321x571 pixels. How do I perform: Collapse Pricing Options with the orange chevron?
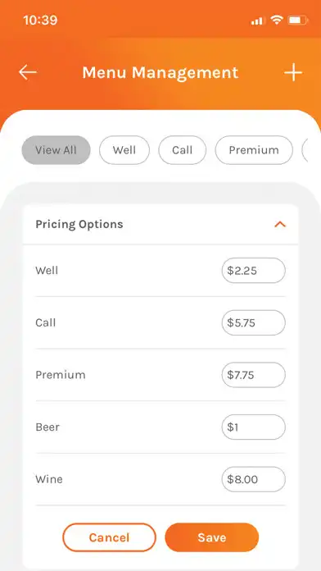coord(280,225)
